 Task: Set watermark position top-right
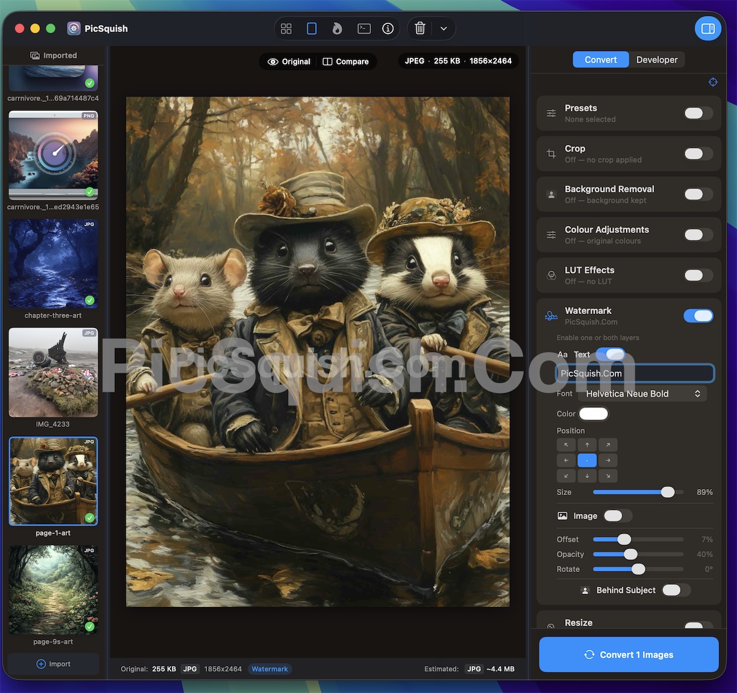[608, 444]
